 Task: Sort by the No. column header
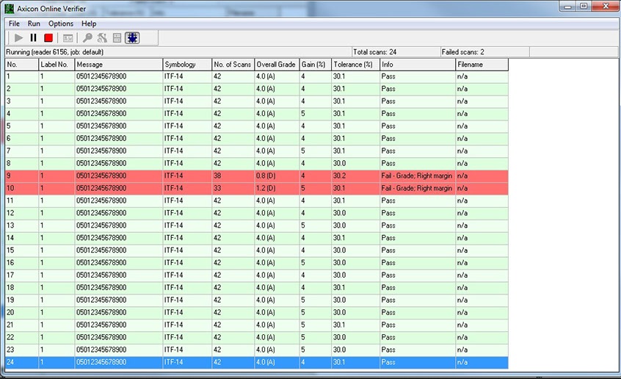[22, 64]
